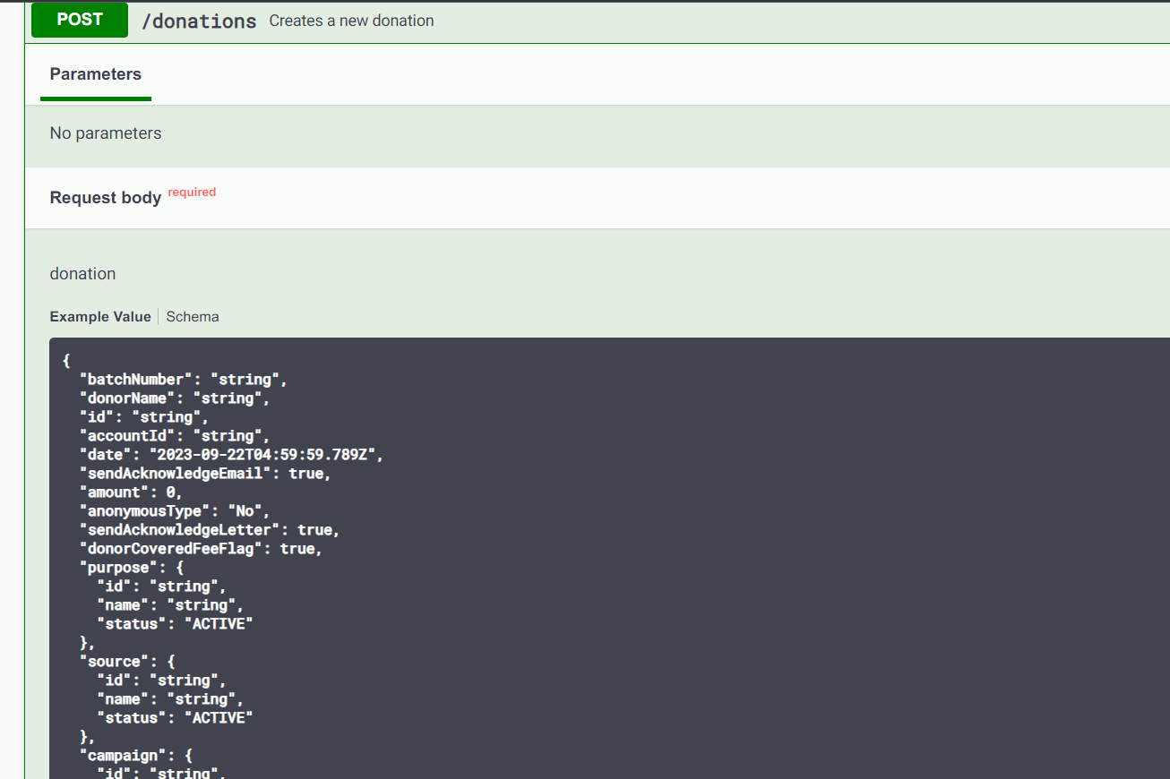Viewport: 1170px width, 779px height.
Task: Click the red 'required' label
Action: coord(192,192)
